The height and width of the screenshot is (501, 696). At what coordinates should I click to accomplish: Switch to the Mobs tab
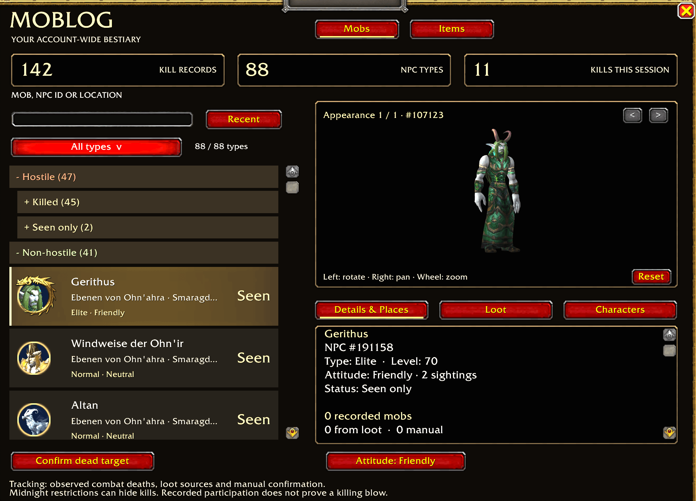click(357, 29)
